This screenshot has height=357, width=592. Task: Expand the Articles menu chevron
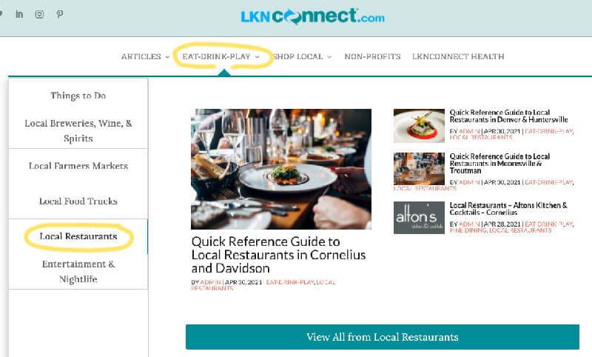pos(167,57)
